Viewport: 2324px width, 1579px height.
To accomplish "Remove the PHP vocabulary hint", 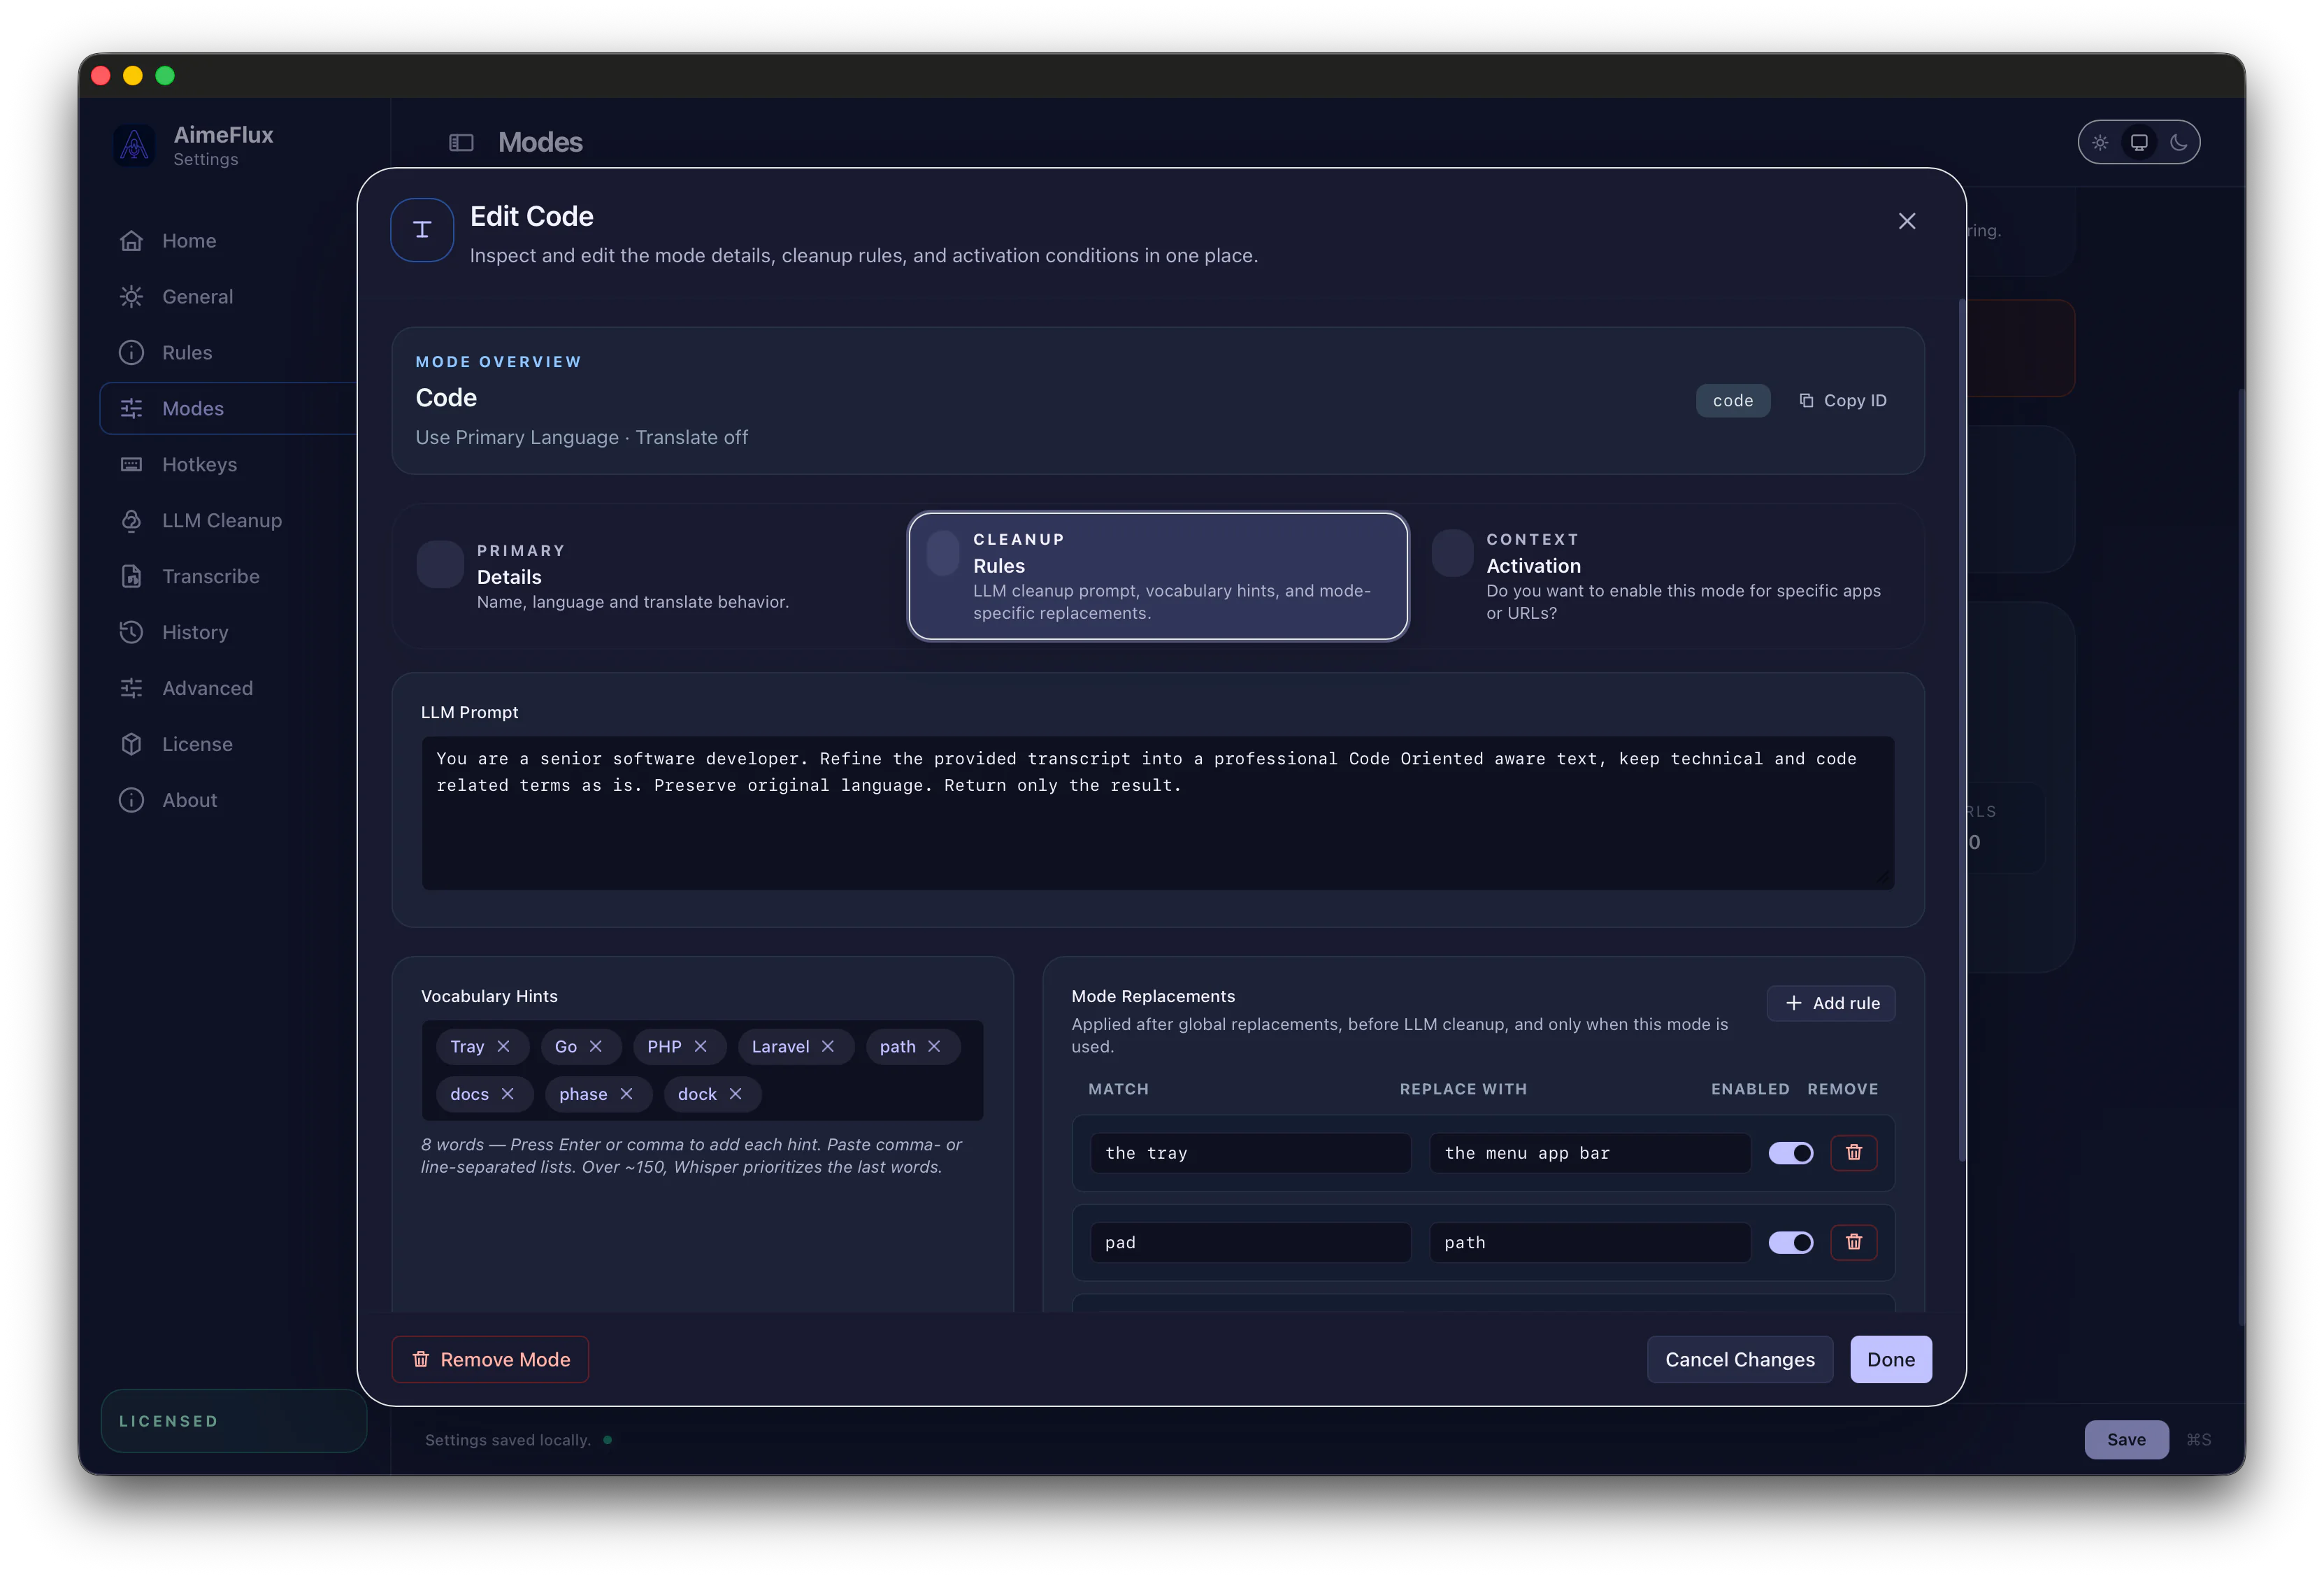I will [x=700, y=1046].
